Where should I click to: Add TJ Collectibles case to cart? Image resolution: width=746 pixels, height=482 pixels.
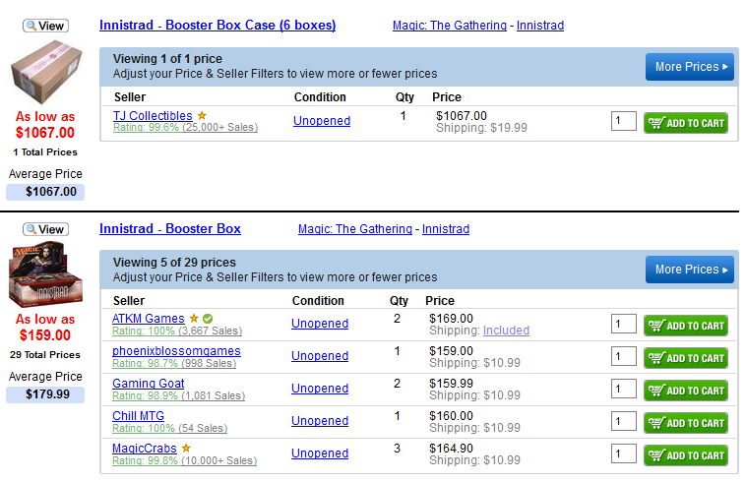(x=686, y=123)
